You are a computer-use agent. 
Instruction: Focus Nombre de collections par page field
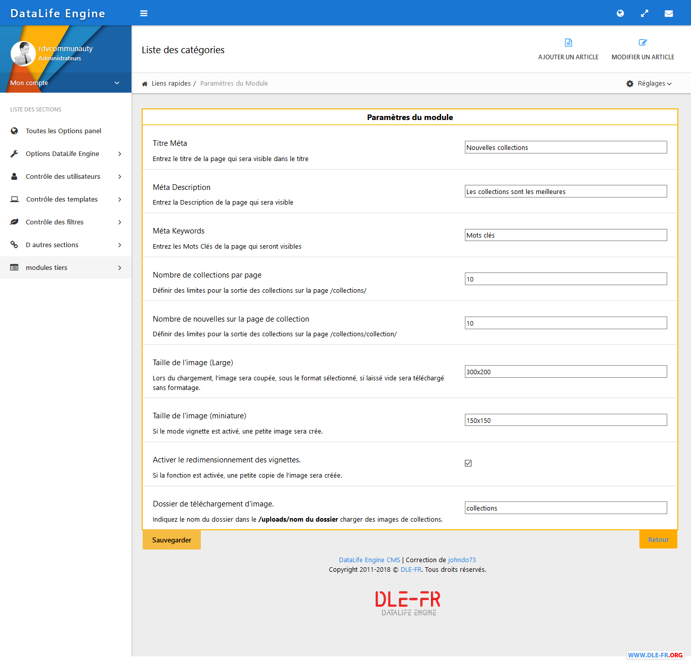566,279
